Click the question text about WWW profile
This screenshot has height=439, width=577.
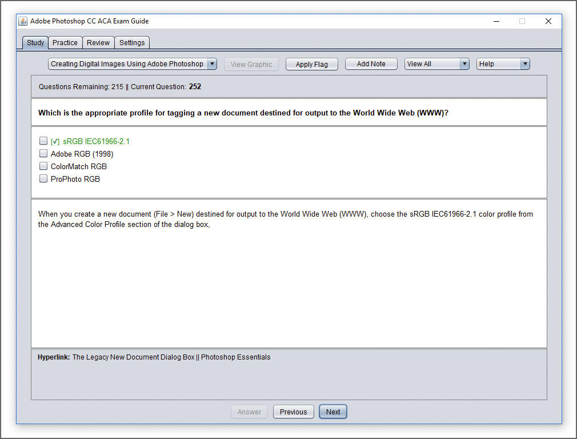[x=243, y=113]
